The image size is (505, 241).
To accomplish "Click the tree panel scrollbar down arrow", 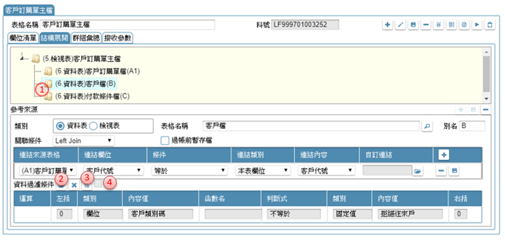I will pos(486,99).
